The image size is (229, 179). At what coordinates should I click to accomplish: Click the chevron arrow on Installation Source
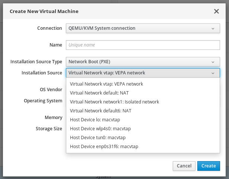tap(213, 73)
